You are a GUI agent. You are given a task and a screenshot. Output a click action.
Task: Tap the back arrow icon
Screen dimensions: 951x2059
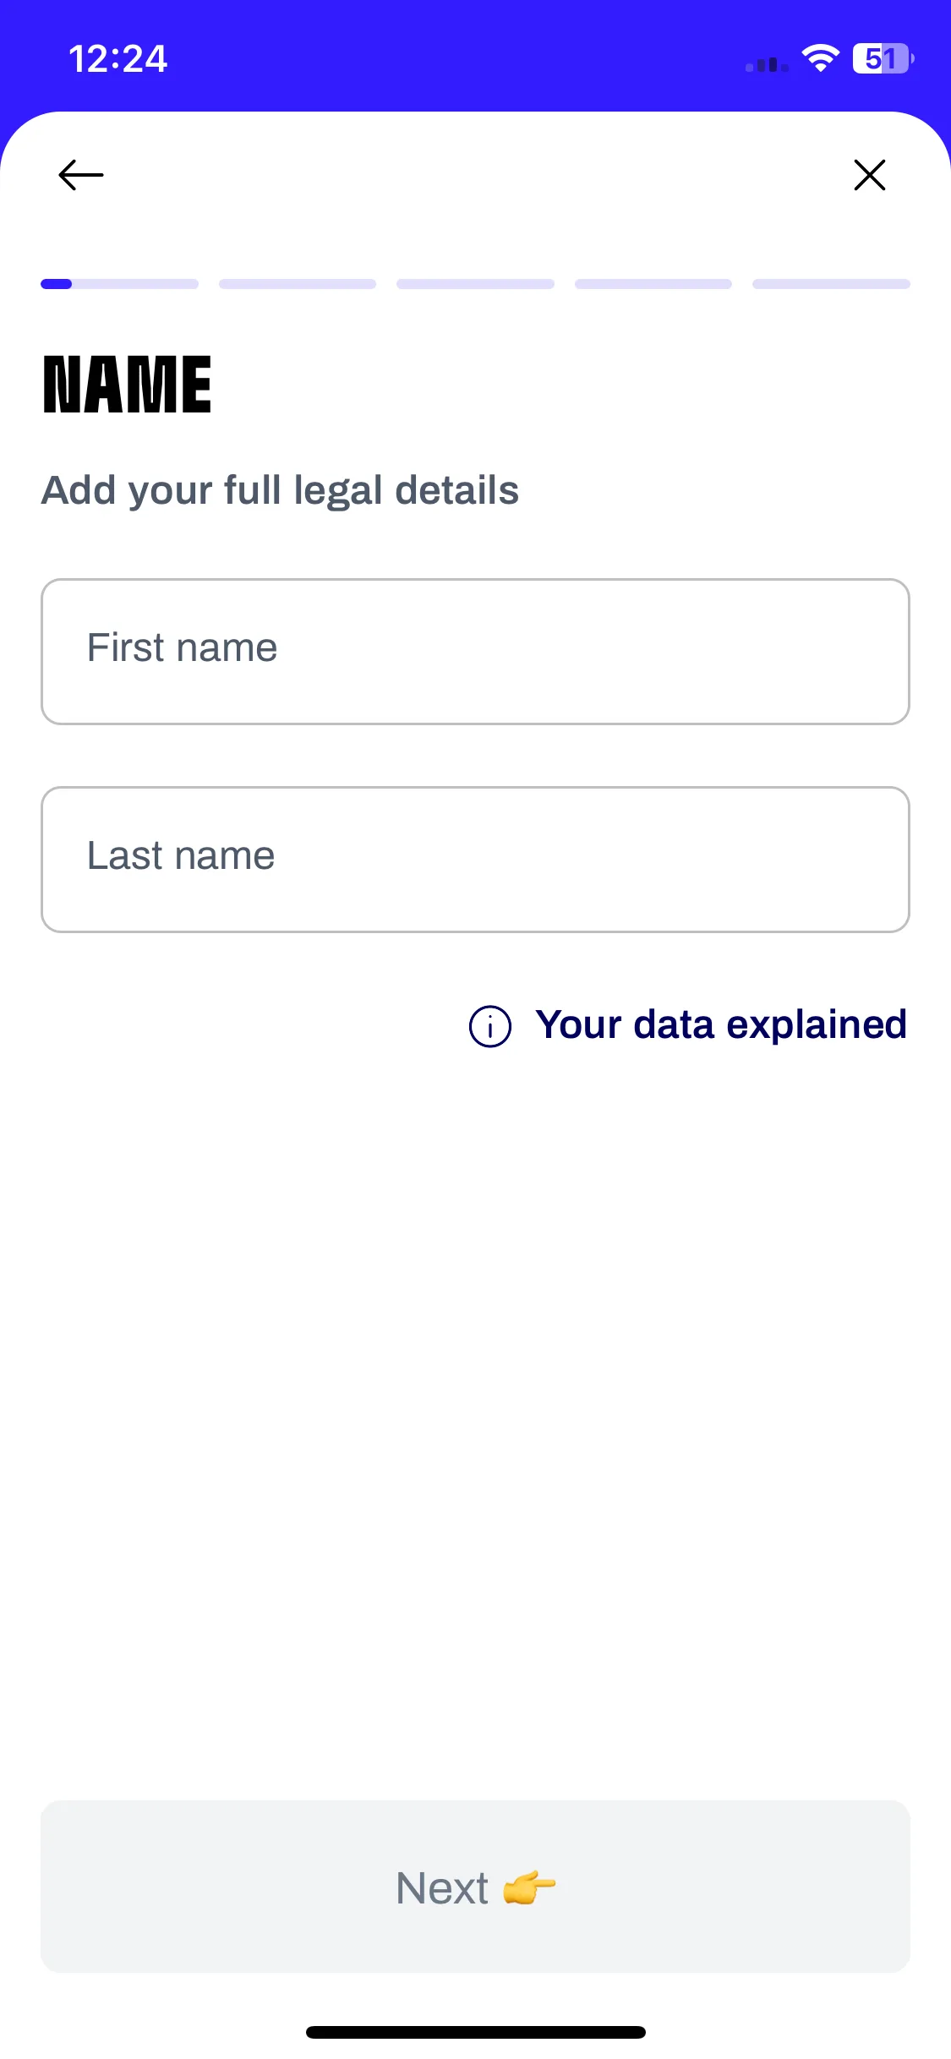[81, 175]
